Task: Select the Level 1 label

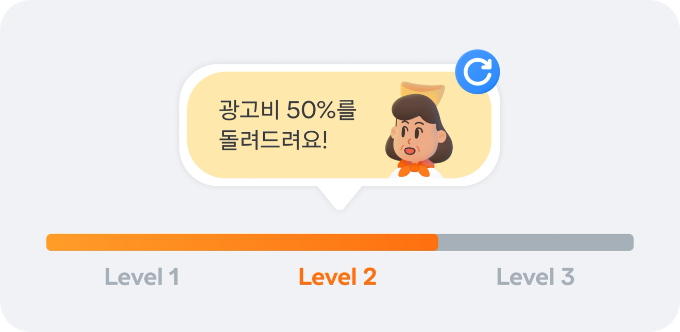Action: [142, 277]
